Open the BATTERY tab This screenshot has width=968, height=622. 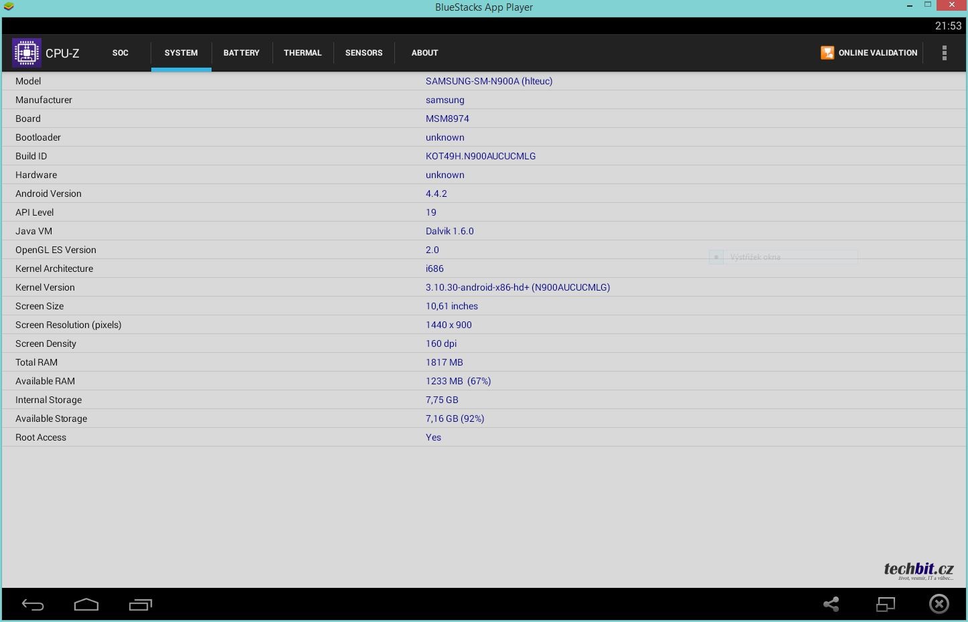click(x=242, y=53)
